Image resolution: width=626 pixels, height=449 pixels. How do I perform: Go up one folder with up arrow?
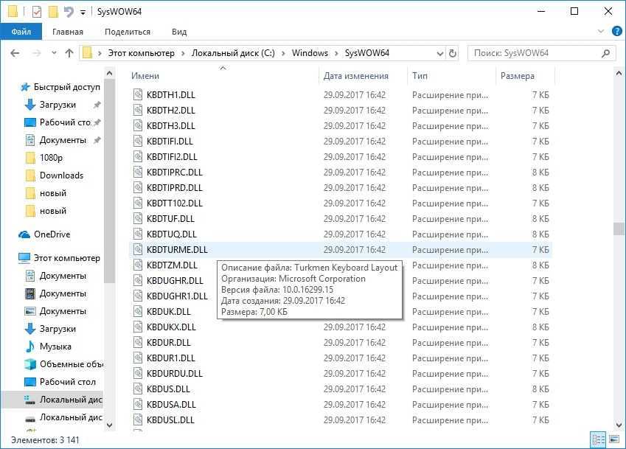pos(69,53)
